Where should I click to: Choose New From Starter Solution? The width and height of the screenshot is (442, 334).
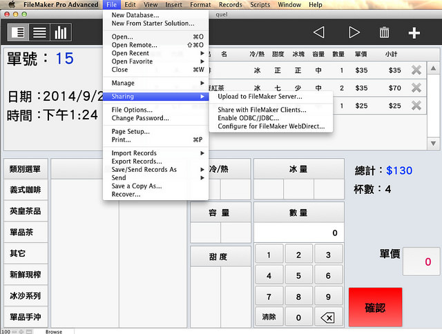point(155,23)
